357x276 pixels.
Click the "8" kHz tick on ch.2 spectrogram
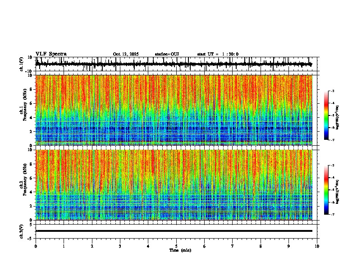[x=31, y=164]
